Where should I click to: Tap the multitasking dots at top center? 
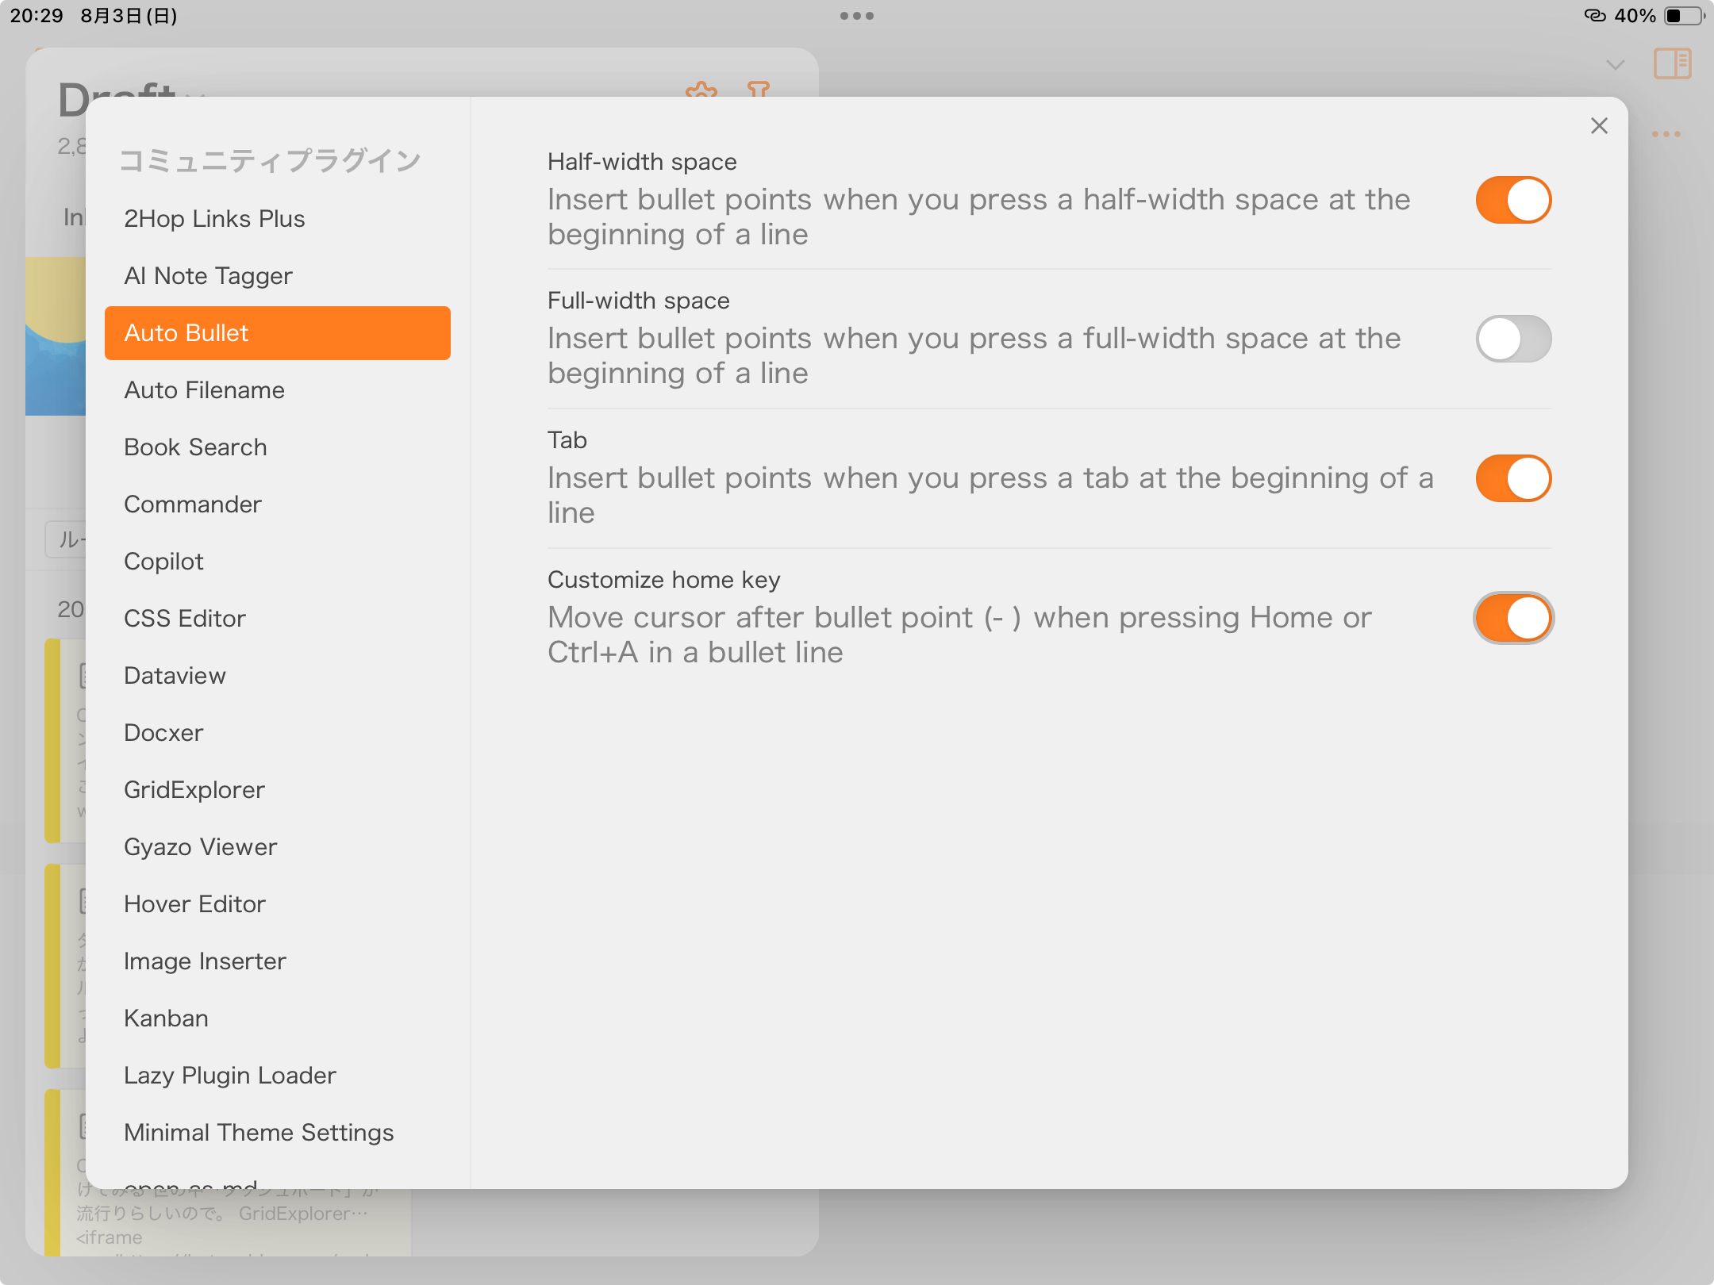[x=856, y=16]
